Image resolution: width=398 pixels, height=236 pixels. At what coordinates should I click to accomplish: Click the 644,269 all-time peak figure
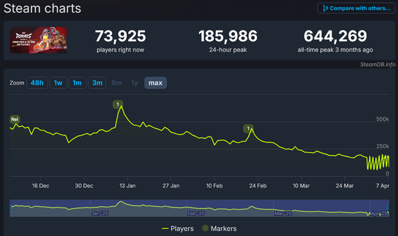tap(335, 36)
